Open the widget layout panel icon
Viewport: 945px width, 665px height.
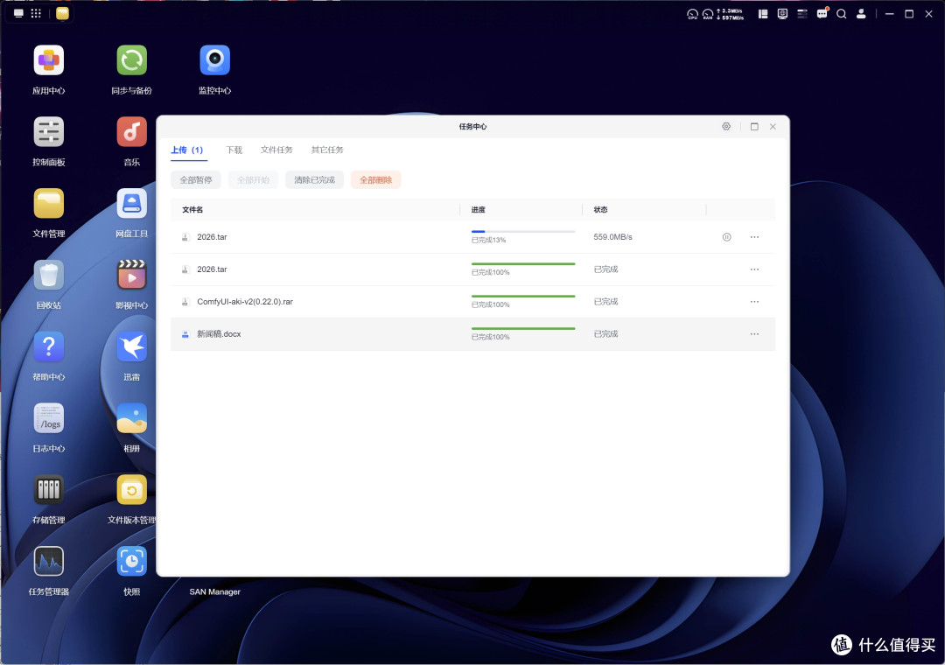tap(763, 14)
